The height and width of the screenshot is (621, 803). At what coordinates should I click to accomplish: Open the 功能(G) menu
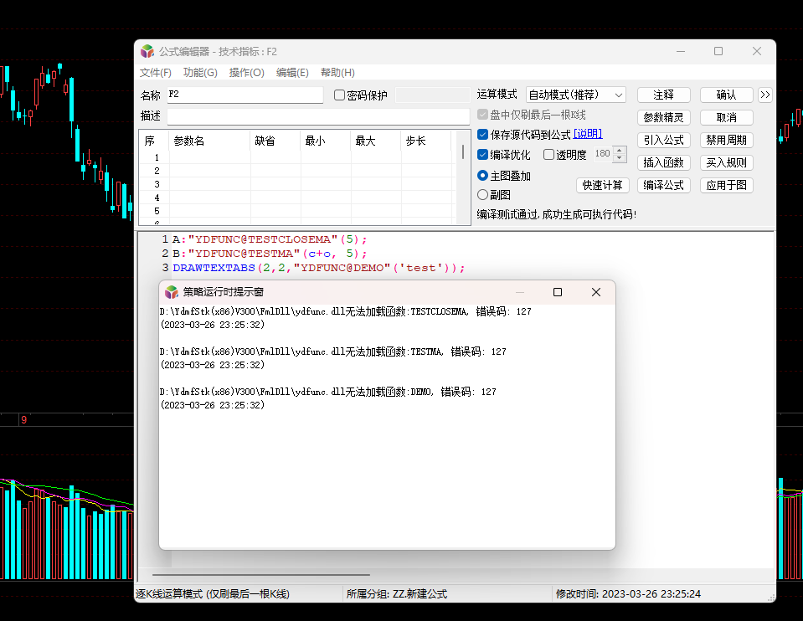200,73
